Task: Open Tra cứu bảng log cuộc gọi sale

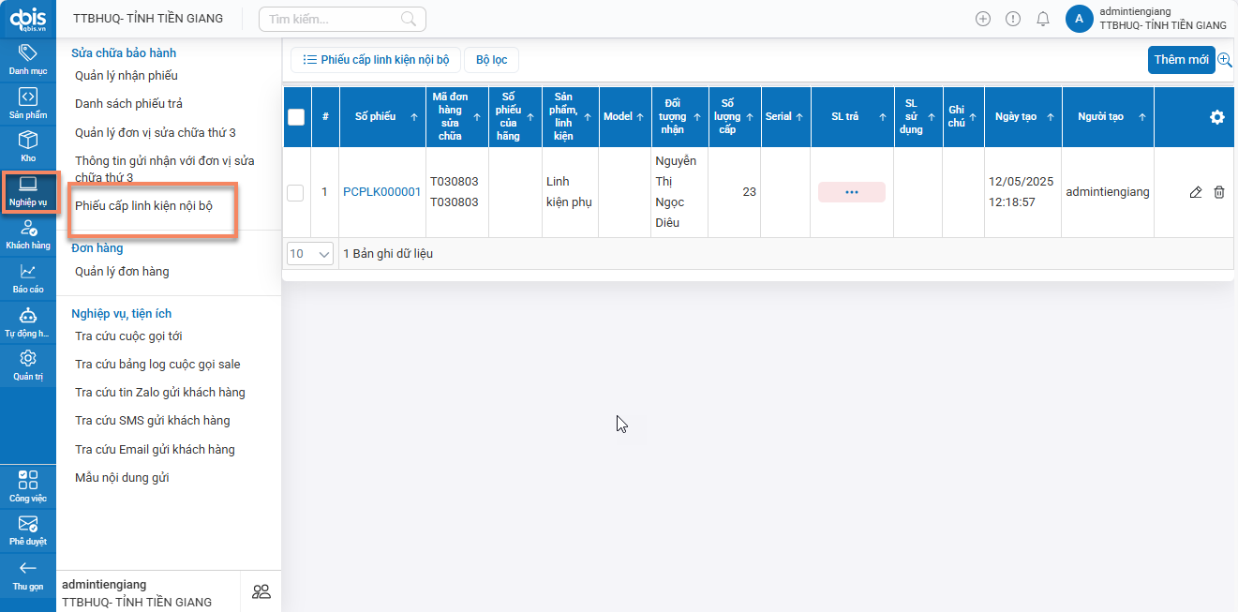Action: tap(157, 365)
